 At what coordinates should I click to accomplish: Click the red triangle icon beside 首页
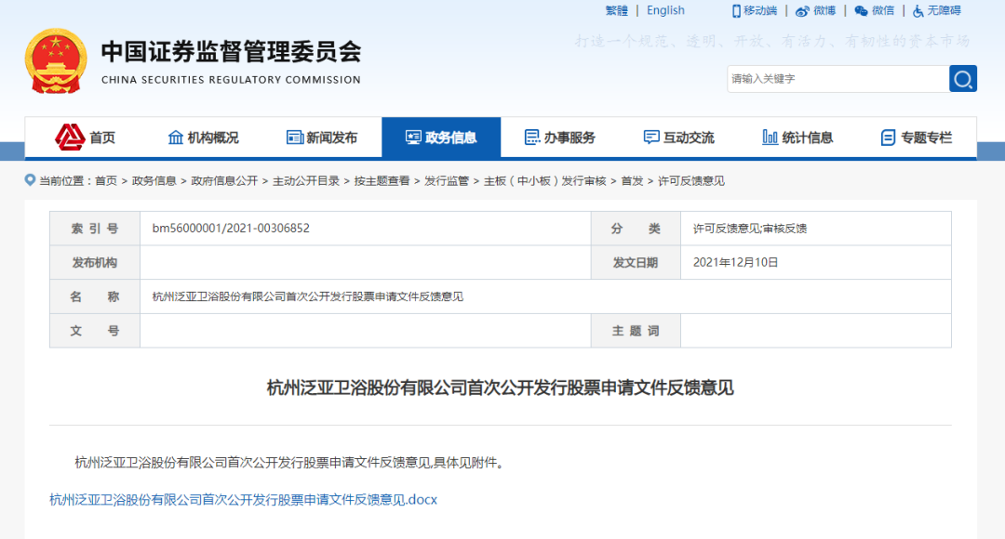coord(70,137)
